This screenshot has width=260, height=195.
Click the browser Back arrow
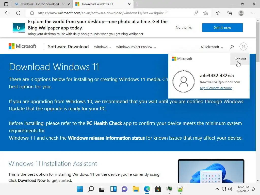pyautogui.click(x=7, y=13)
